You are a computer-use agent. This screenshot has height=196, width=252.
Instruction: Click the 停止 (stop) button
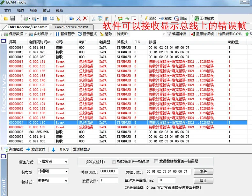point(204,181)
